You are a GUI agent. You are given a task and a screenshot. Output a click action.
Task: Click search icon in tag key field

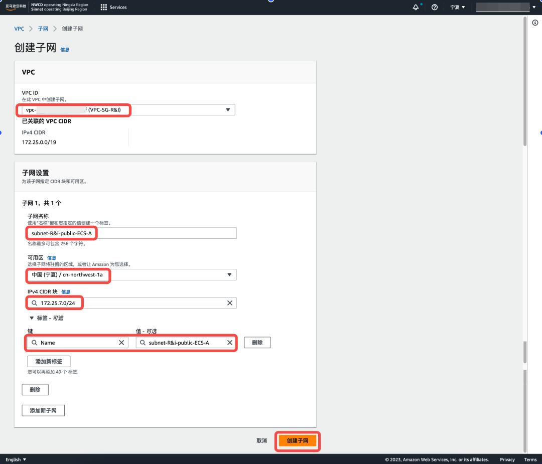click(34, 343)
